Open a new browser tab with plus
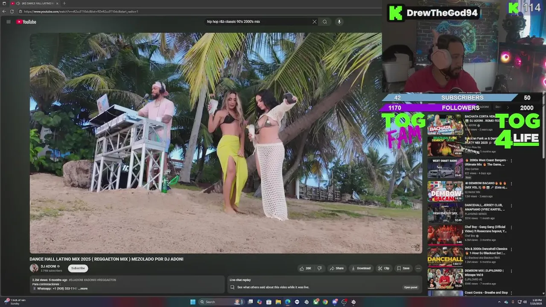 pos(64,3)
